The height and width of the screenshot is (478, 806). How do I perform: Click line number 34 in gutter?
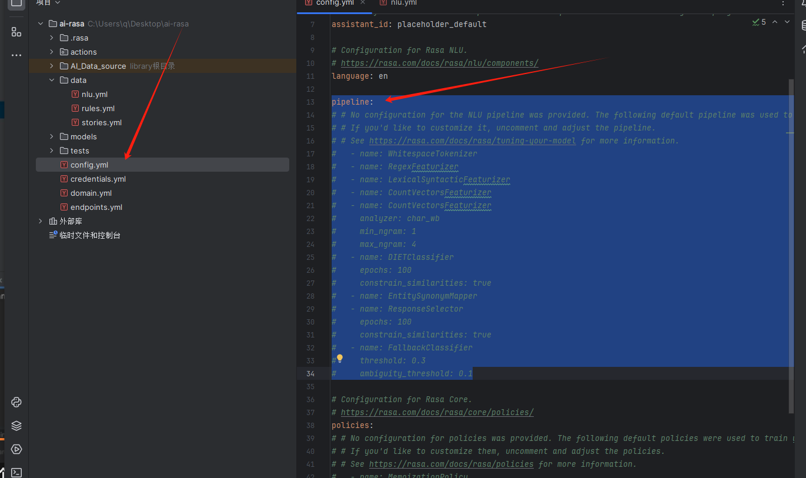310,373
